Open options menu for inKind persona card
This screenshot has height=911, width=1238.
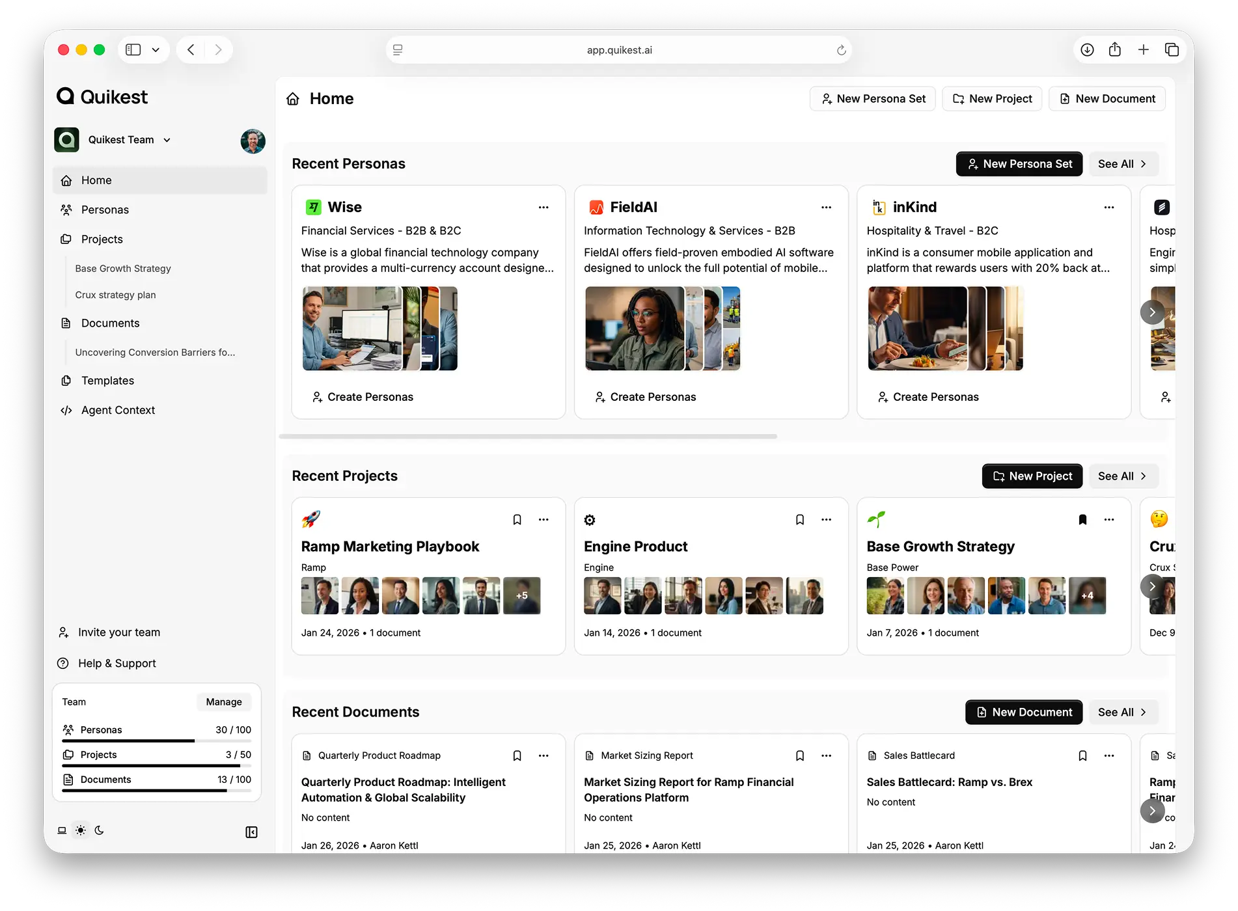1109,208
